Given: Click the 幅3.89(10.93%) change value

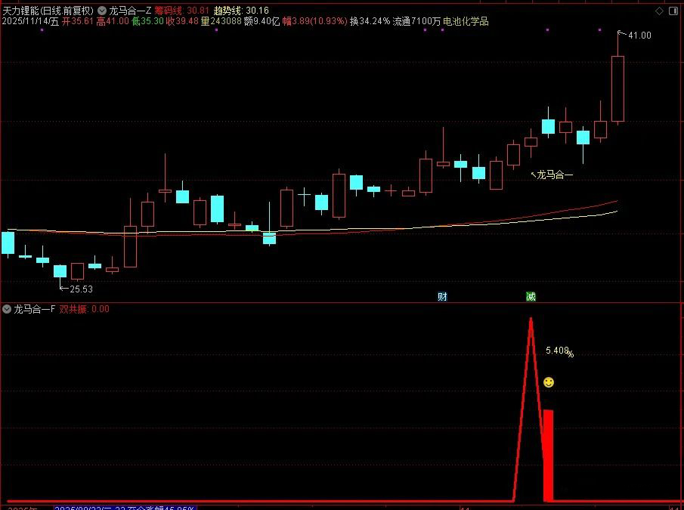Looking at the screenshot, I should click(x=315, y=21).
